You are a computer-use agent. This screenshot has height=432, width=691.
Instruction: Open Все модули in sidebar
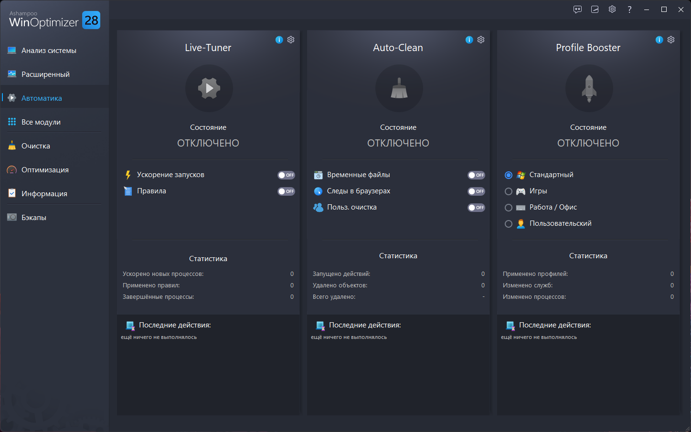pyautogui.click(x=54, y=122)
